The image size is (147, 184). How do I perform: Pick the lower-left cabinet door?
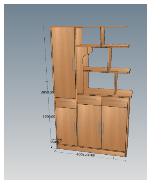[66, 126]
